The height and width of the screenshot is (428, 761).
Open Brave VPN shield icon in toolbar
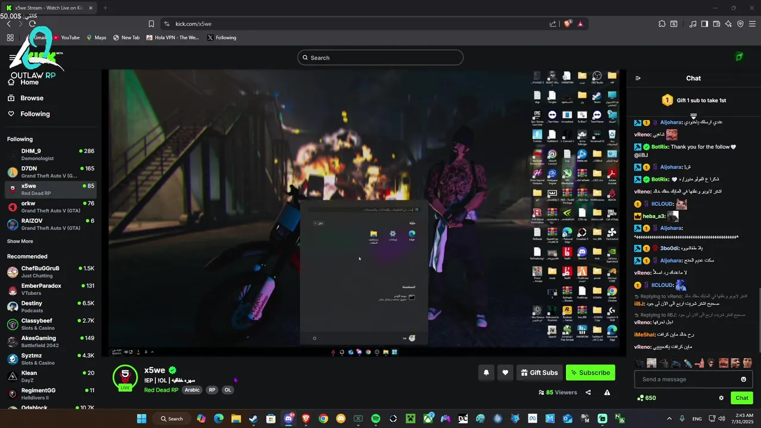(740, 24)
